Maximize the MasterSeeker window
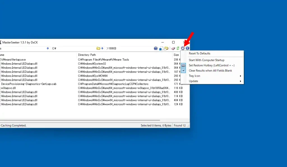 click(173, 43)
